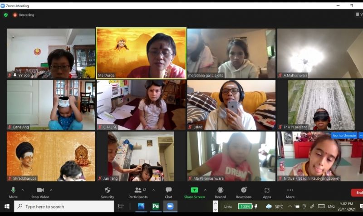Open the Participants panel
The image size is (363, 216).
[x=137, y=192]
